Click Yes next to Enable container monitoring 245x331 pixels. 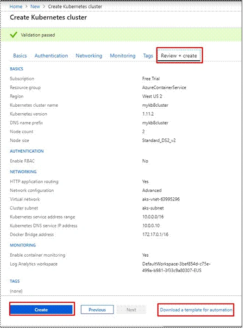[145, 255]
